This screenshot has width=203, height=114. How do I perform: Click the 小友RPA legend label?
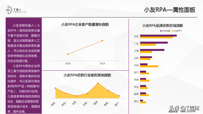click(x=178, y=31)
